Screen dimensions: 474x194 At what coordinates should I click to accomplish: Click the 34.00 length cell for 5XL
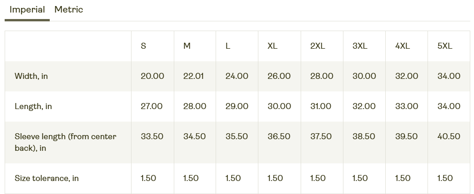point(448,106)
